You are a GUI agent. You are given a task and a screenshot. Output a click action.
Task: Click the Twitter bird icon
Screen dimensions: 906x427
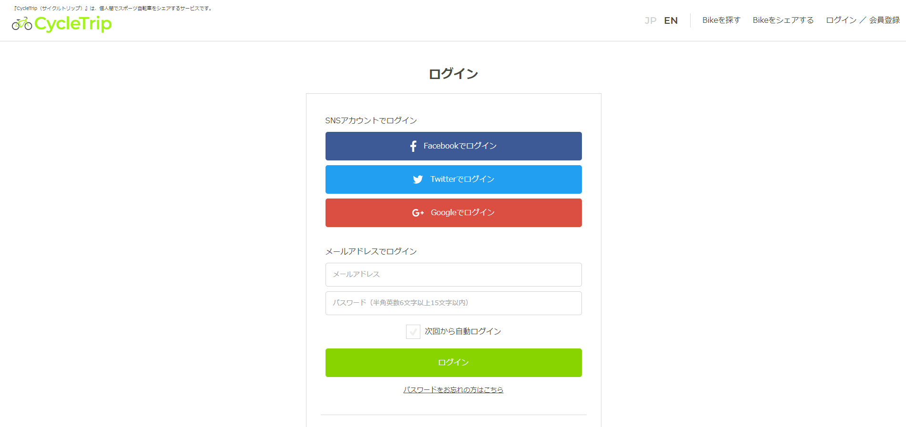click(418, 179)
